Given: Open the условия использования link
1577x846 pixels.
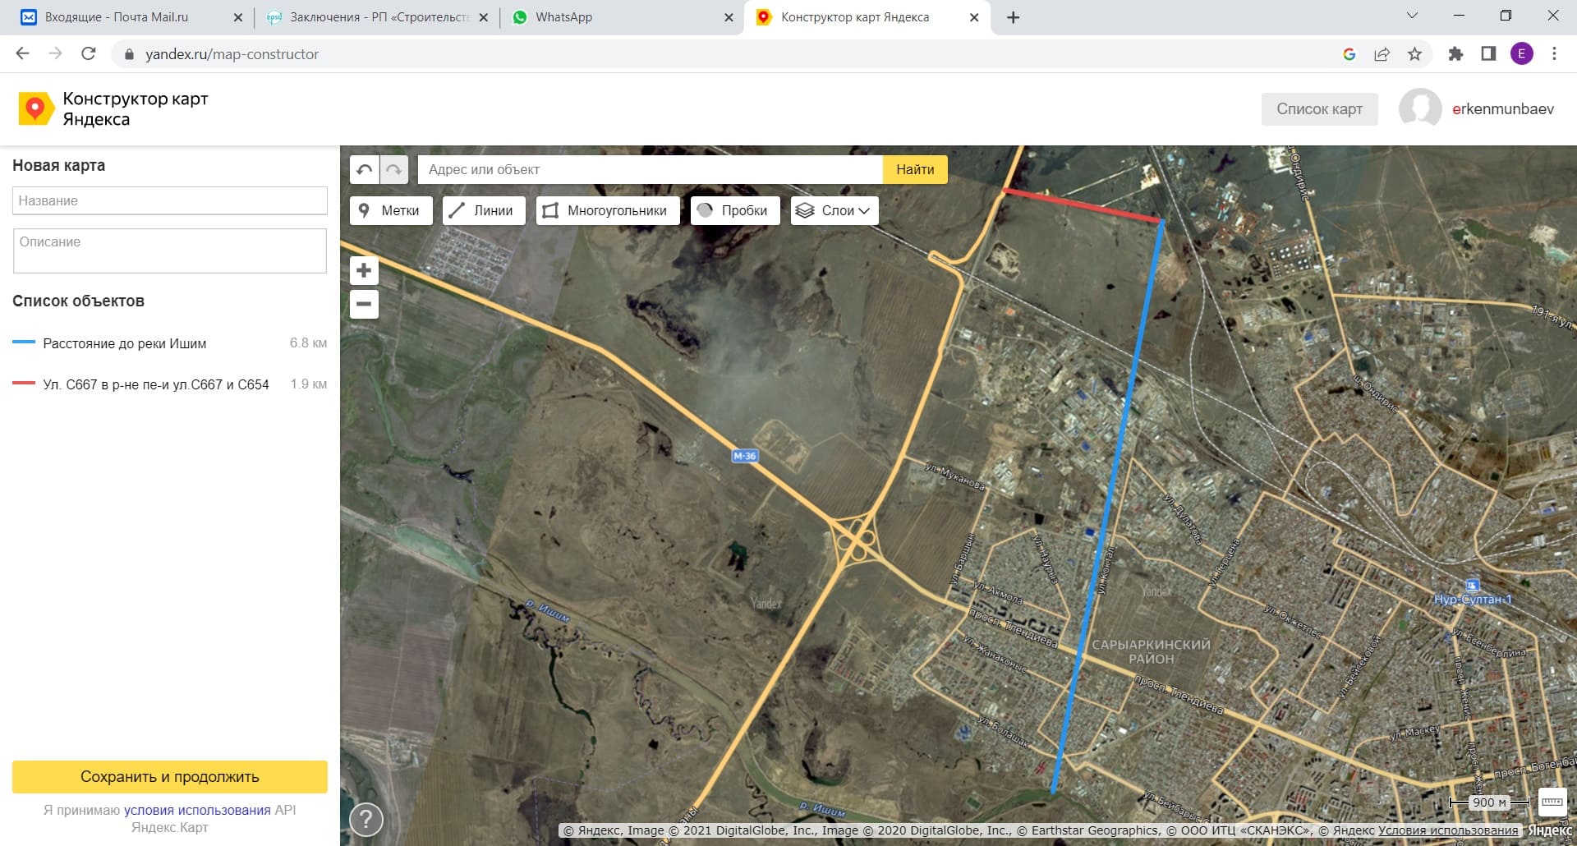Looking at the screenshot, I should click(x=197, y=810).
